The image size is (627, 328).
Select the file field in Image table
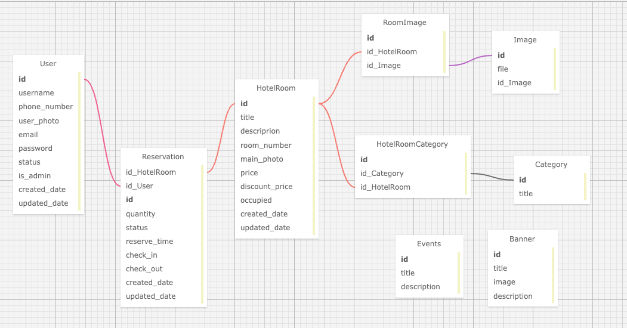[503, 69]
